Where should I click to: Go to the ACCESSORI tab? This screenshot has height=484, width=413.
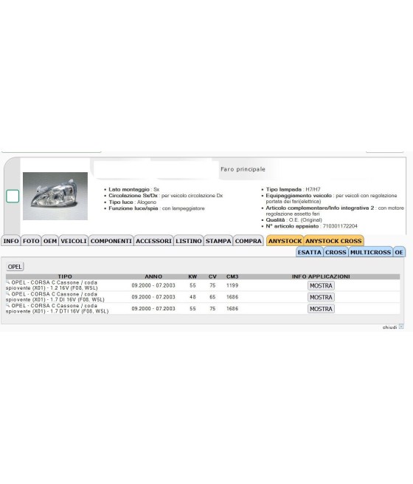point(153,241)
